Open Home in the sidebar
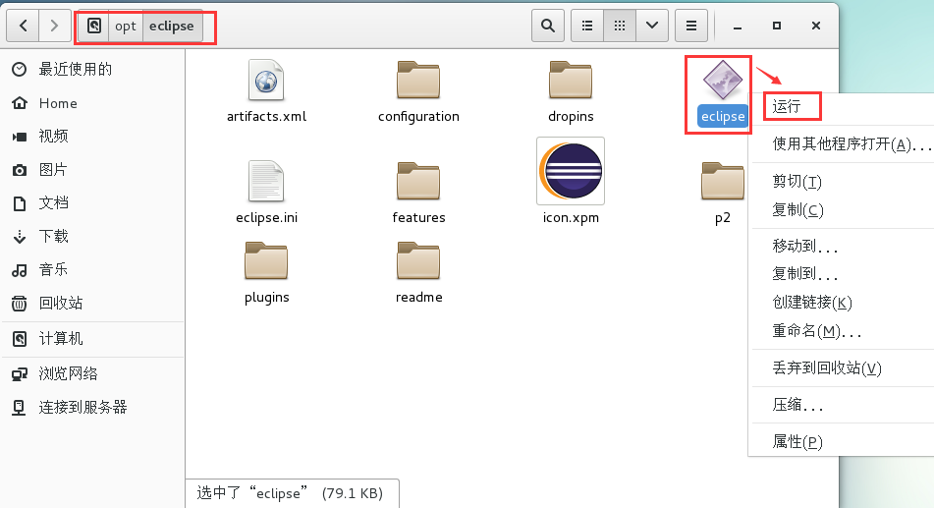 (92, 103)
